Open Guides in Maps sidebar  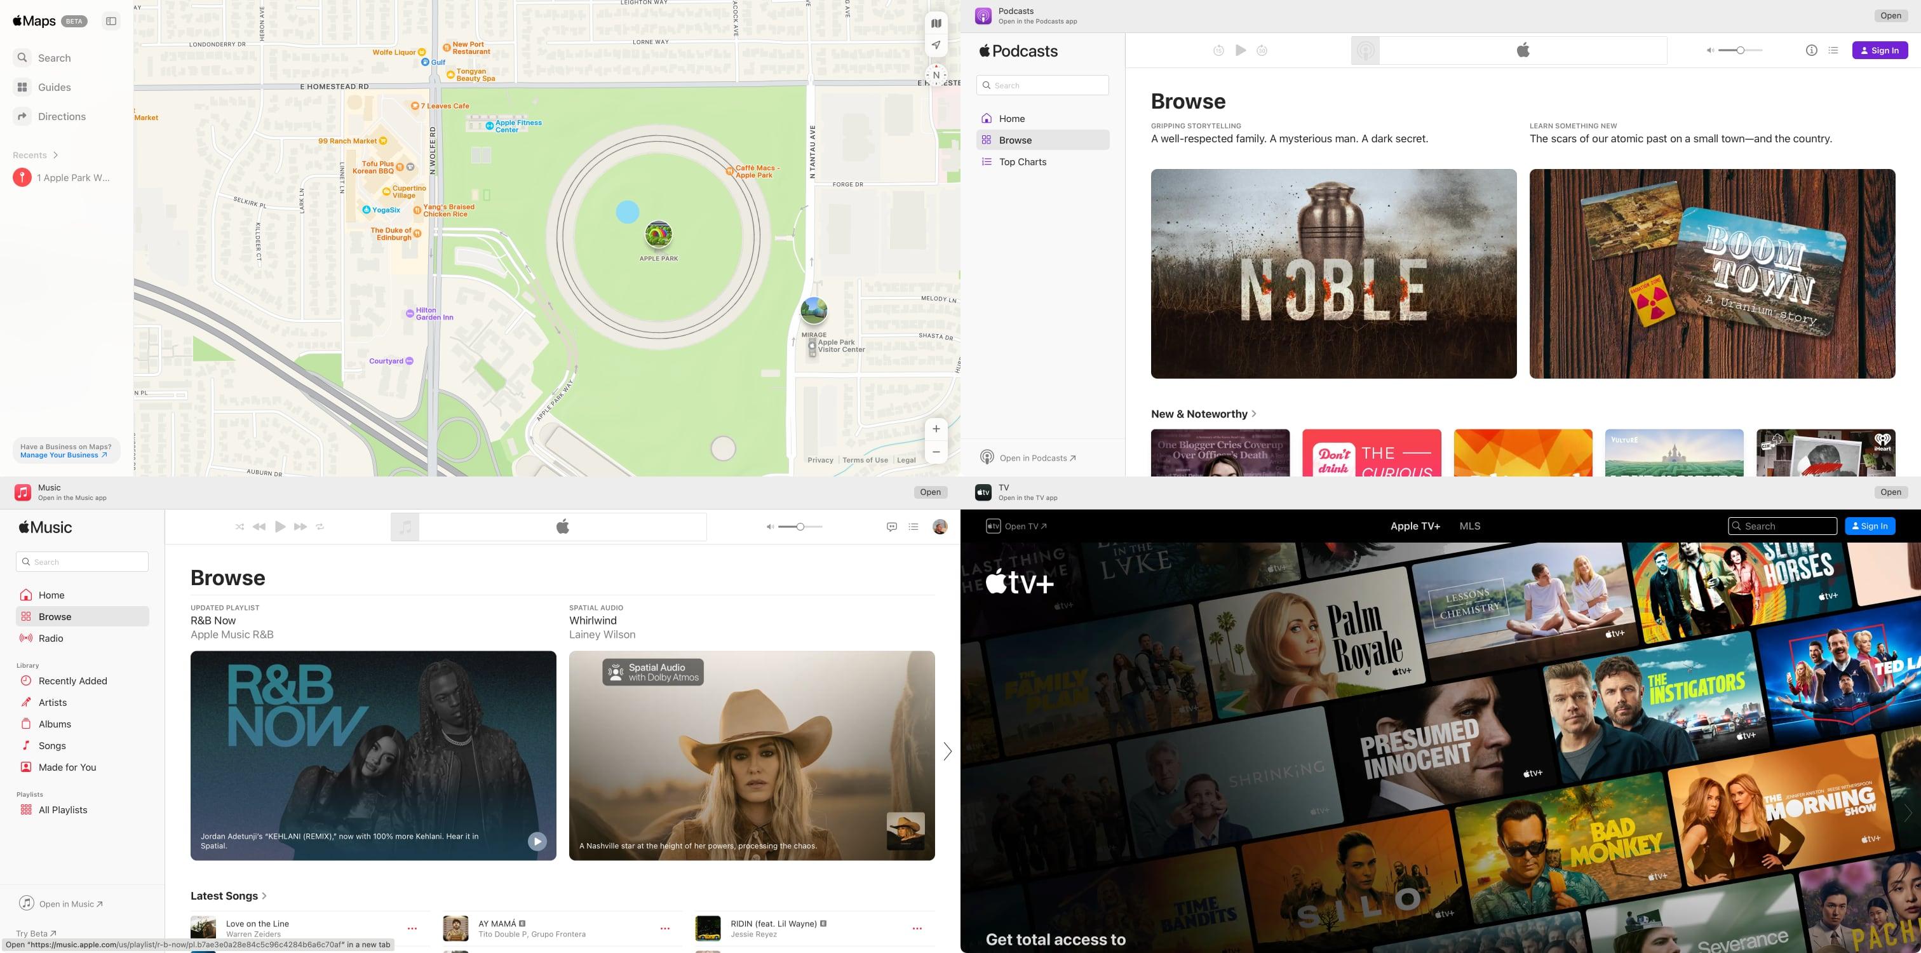(x=43, y=87)
